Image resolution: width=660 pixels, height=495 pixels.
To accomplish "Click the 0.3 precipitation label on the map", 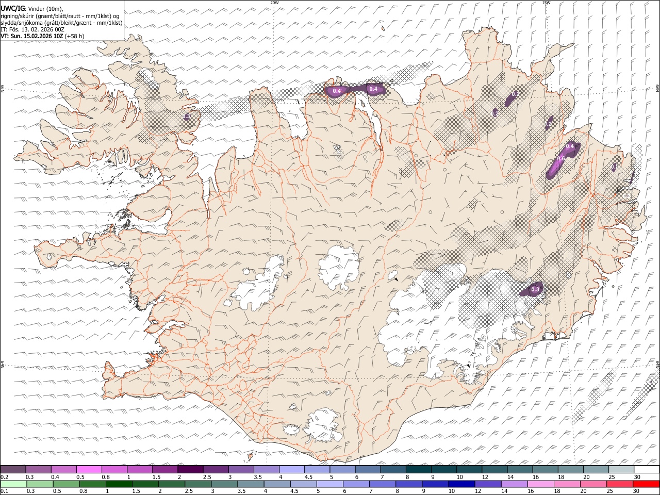I will [x=535, y=290].
